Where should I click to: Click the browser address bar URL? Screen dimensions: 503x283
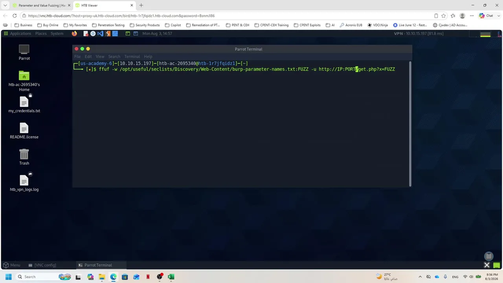pyautogui.click(x=121, y=16)
